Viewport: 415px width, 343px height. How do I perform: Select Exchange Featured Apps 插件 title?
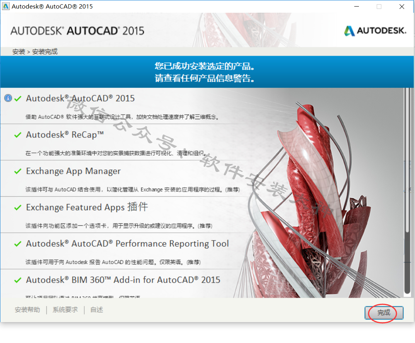tap(87, 207)
